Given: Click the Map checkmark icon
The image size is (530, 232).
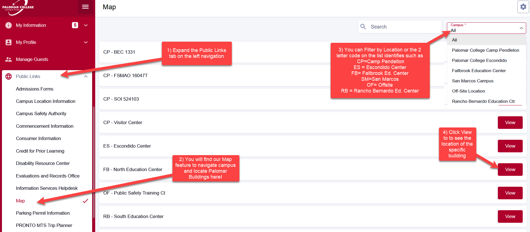Looking at the screenshot, I should (85, 201).
